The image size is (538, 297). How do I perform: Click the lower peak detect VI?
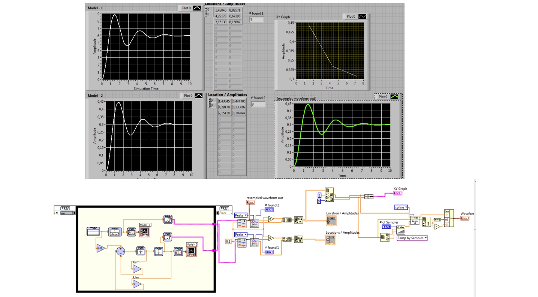255,242
